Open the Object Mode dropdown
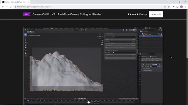188x105 pixels. pos(31,30)
